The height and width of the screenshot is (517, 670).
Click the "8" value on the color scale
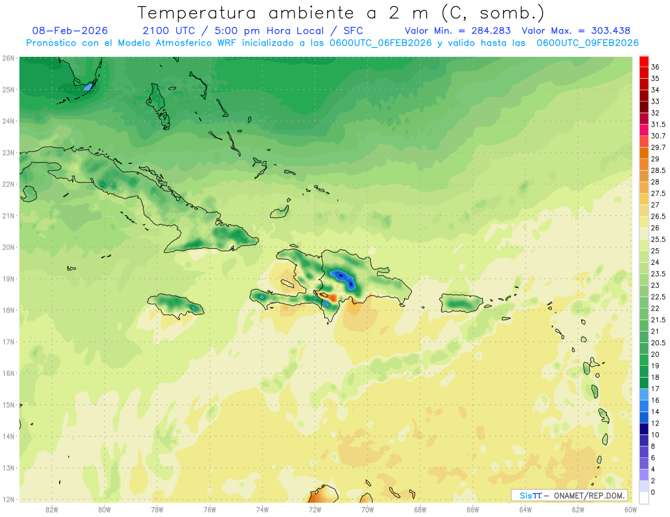(x=654, y=446)
